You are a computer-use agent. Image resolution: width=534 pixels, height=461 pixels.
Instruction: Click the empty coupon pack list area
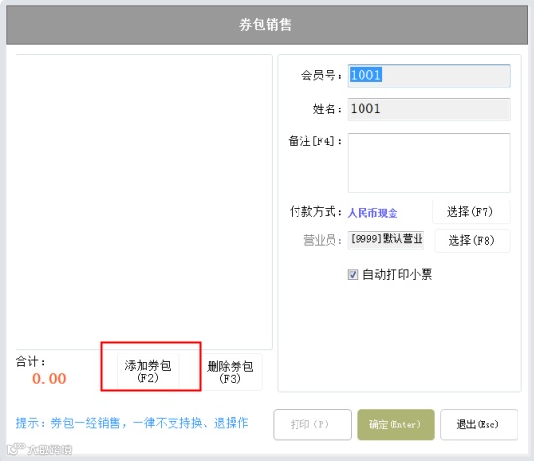click(144, 201)
